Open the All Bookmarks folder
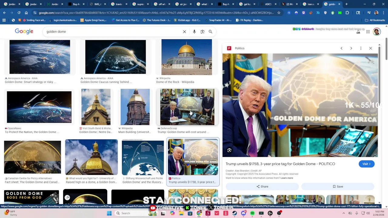 (x=375, y=20)
